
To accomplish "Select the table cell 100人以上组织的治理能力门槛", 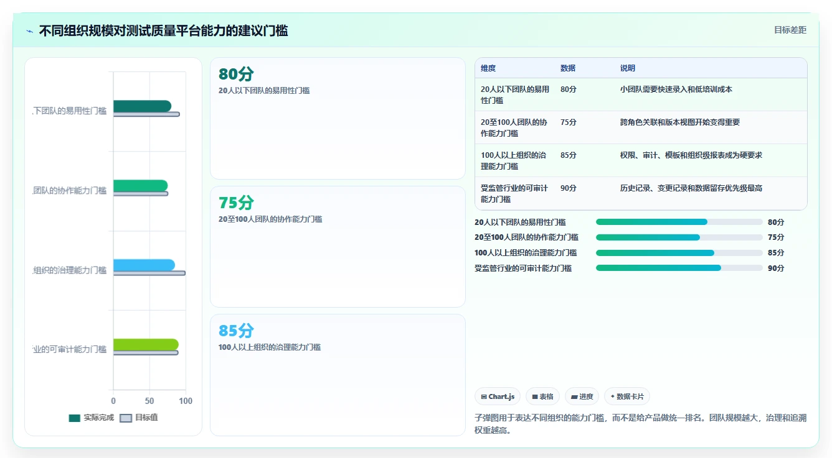I will tap(514, 160).
